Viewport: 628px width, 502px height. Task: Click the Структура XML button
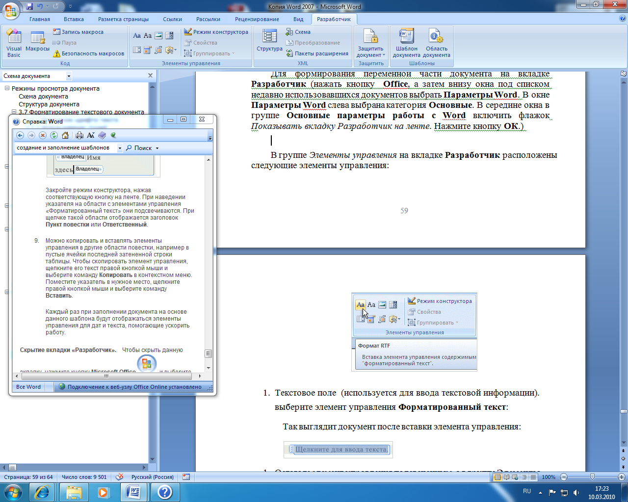pos(269,41)
